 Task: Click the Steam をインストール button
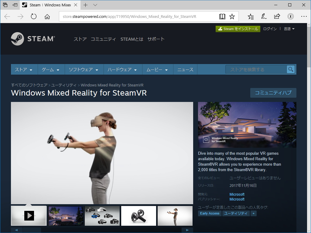[238, 29]
